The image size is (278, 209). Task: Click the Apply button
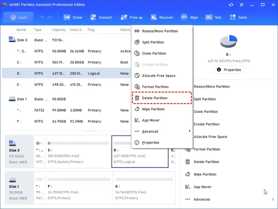coord(18,17)
